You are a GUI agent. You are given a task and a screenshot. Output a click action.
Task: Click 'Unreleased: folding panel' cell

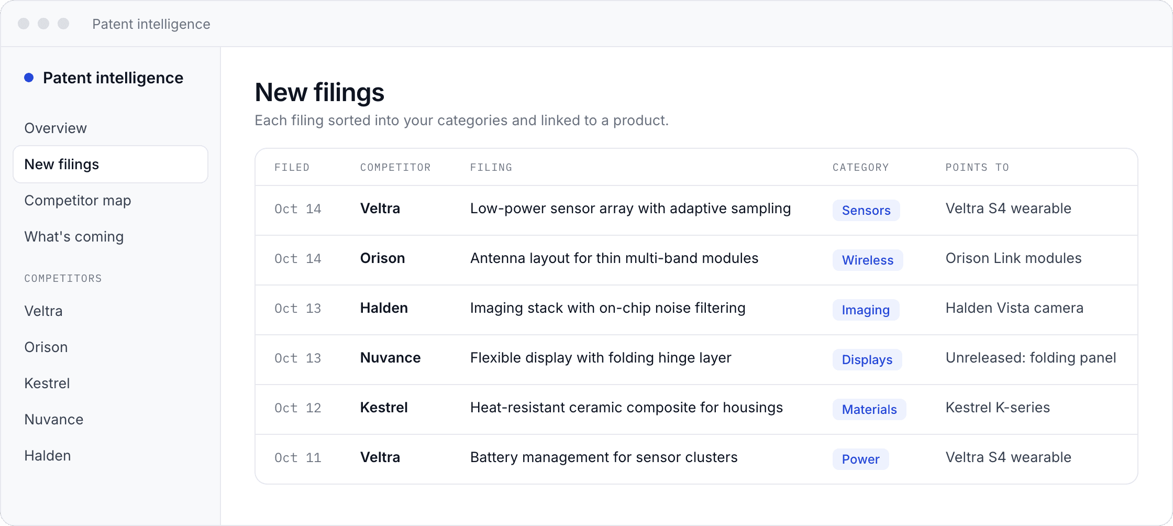pos(1031,358)
